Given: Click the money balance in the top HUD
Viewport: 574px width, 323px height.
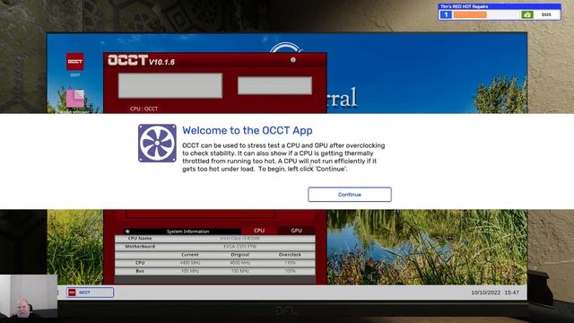Looking at the screenshot, I should [x=546, y=14].
